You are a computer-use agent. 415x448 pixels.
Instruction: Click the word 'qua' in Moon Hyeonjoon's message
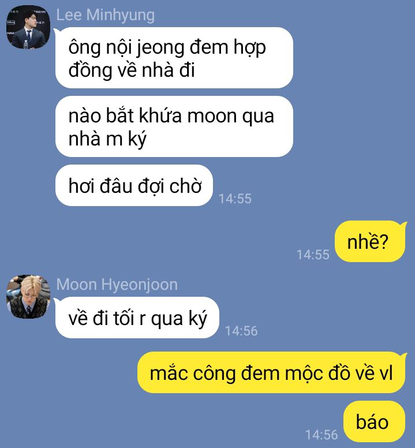tap(167, 319)
